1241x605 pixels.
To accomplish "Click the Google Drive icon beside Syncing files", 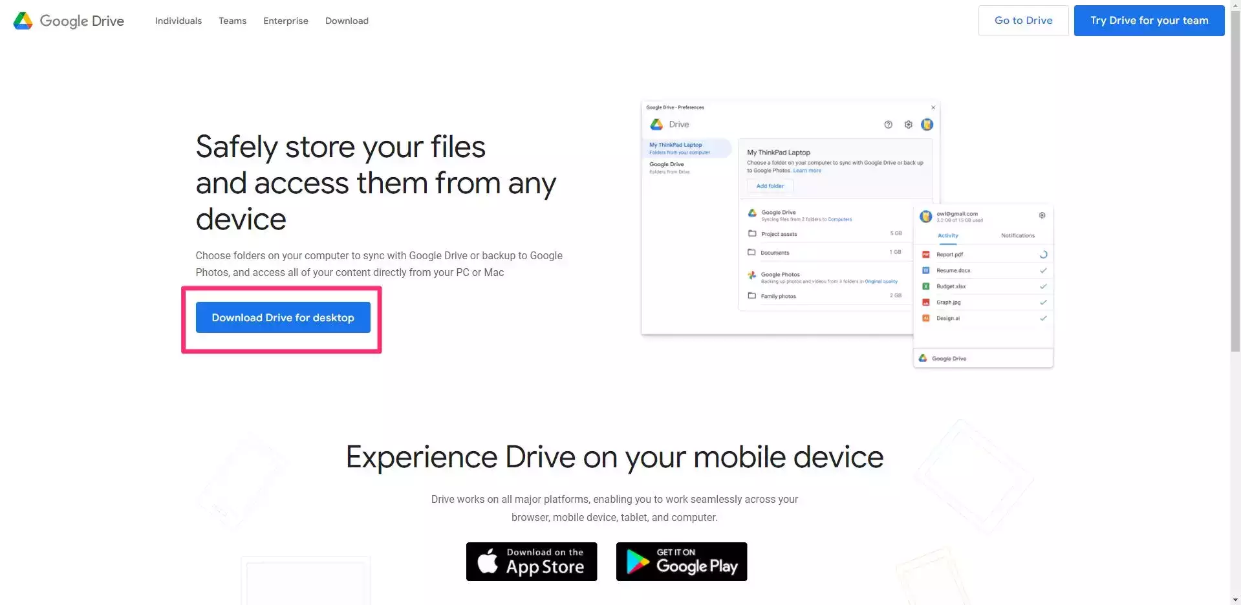I will [x=752, y=213].
